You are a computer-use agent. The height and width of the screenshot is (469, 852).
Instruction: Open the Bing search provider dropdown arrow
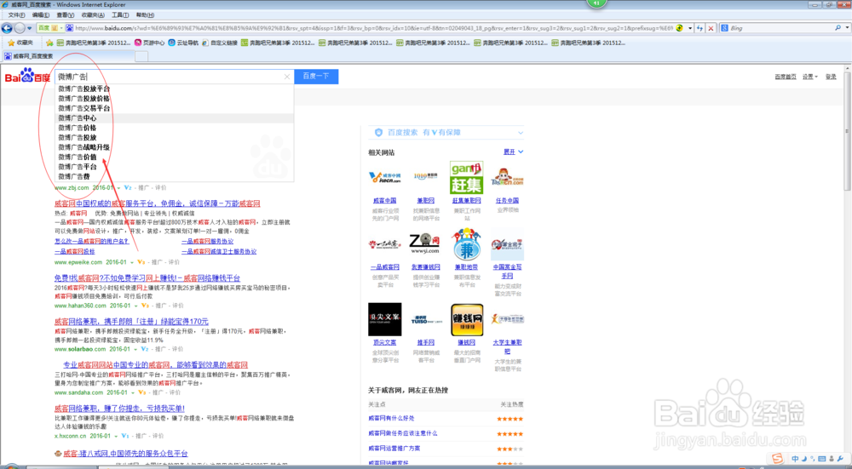tap(847, 28)
